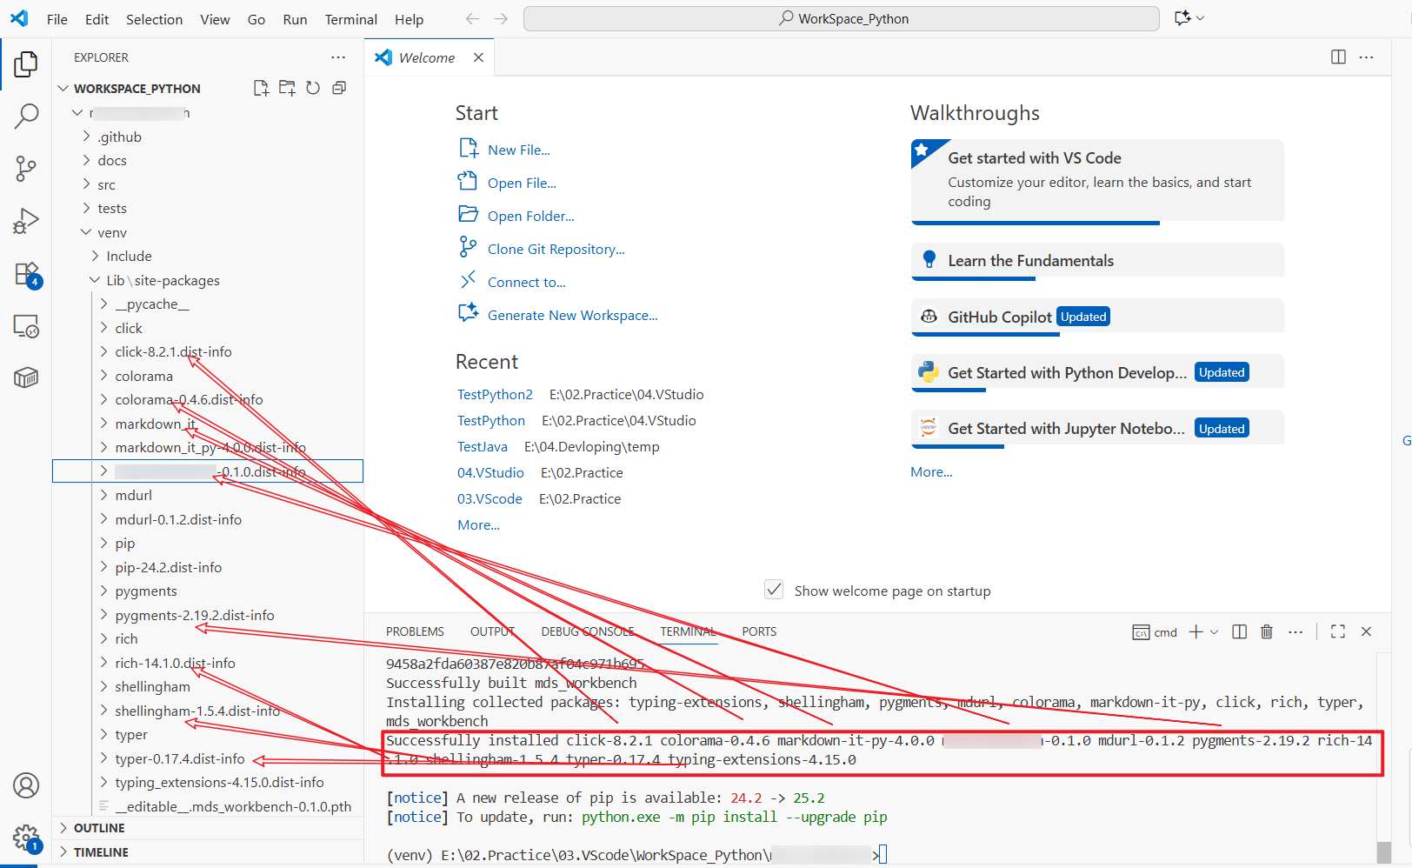This screenshot has height=868, width=1412.
Task: Expand the Include folder
Action: [x=129, y=257]
